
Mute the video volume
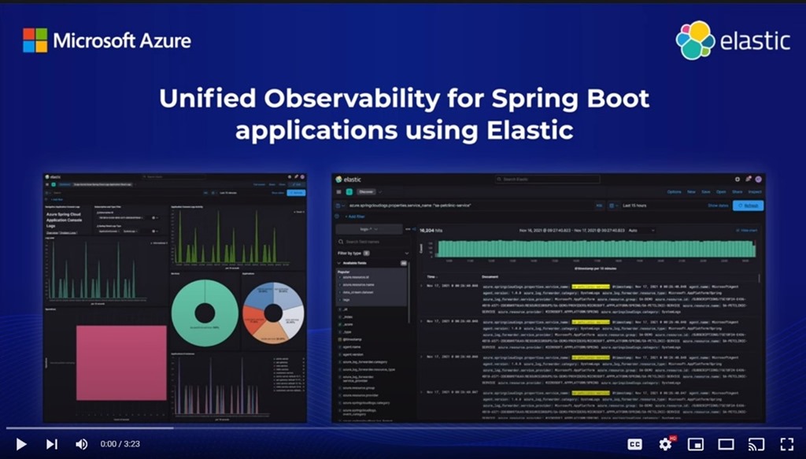click(81, 443)
